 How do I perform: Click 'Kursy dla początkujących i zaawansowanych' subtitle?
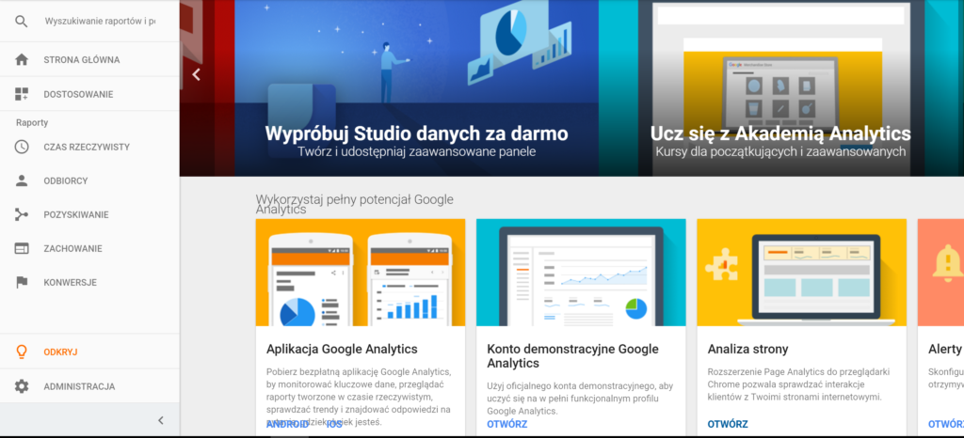point(780,151)
